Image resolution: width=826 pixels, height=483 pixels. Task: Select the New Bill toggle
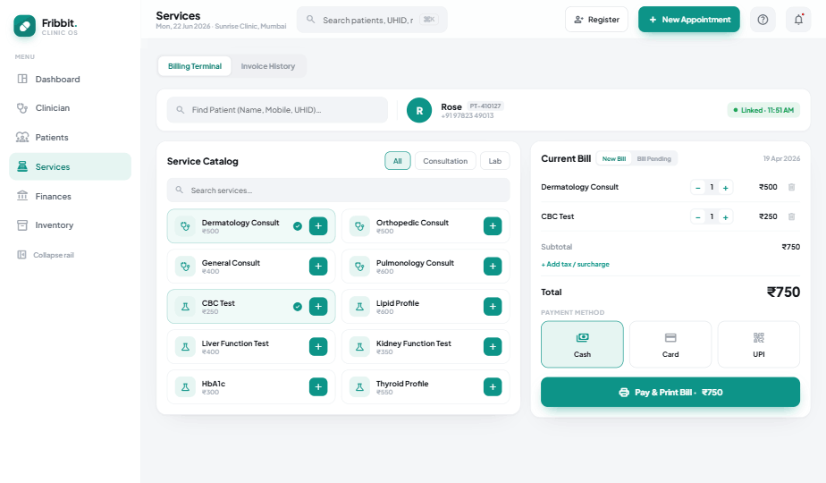[614, 158]
